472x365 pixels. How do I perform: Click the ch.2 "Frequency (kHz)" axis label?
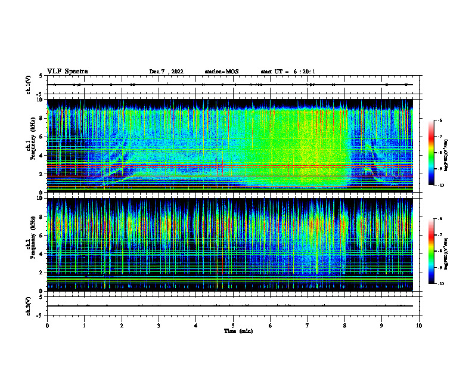coord(33,237)
